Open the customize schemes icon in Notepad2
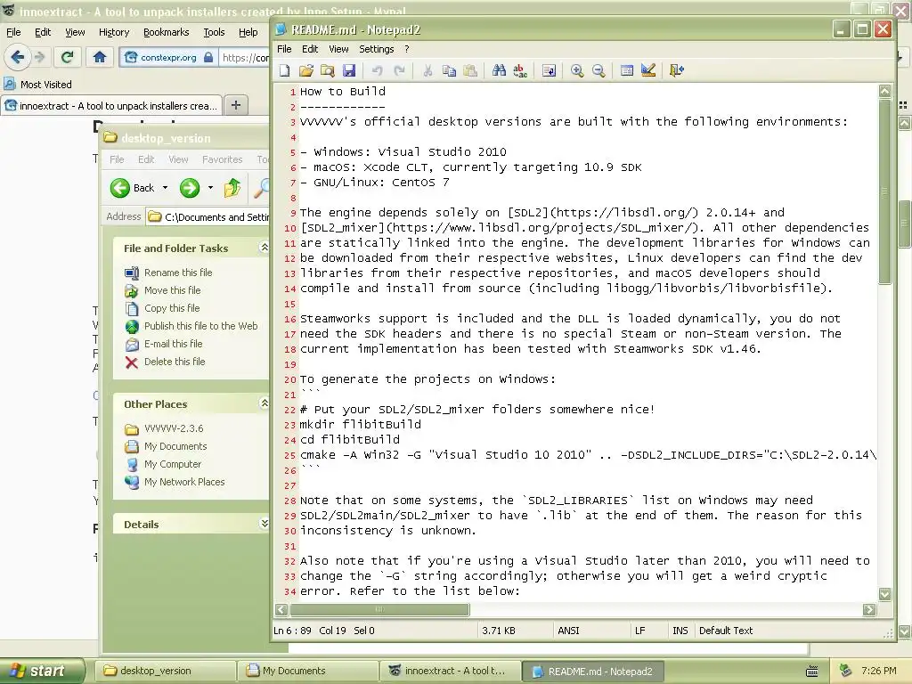The image size is (912, 684). (x=648, y=71)
